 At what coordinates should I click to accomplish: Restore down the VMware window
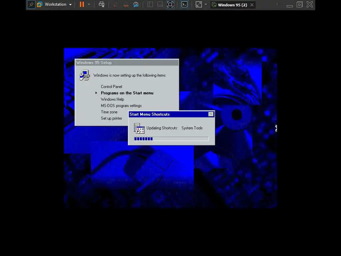point(300,4)
